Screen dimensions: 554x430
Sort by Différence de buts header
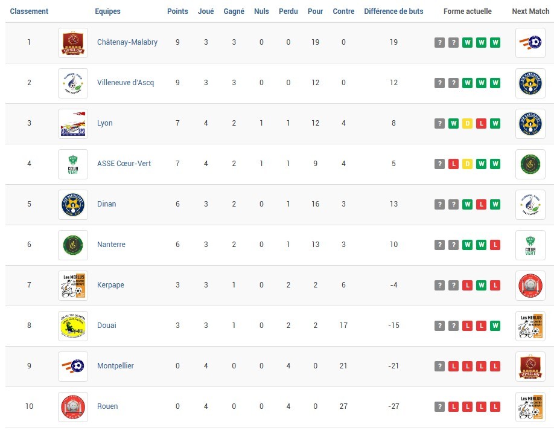coord(393,11)
